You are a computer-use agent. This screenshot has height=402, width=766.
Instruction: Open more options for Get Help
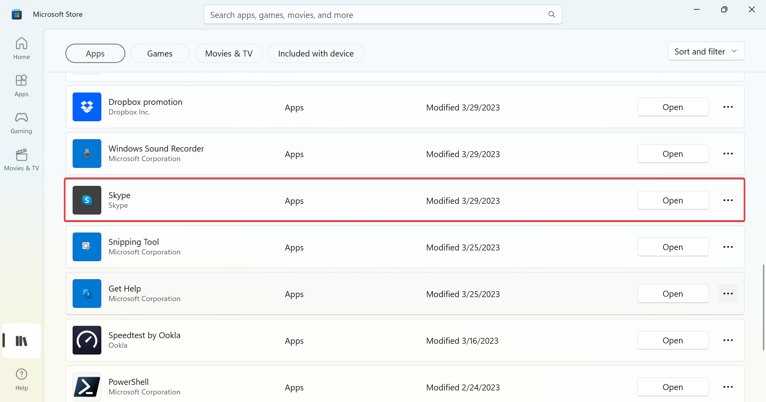(x=728, y=294)
